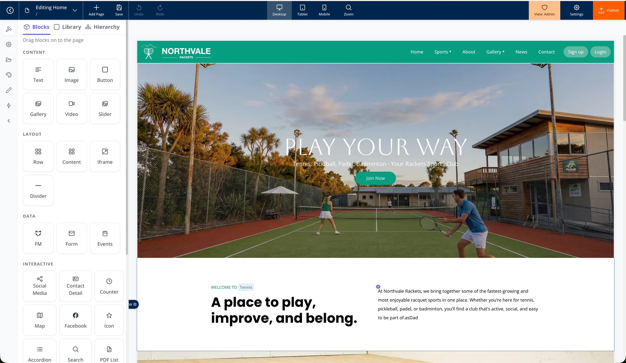Image resolution: width=626 pixels, height=363 pixels.
Task: Click the PLAY YOUR WAY heading
Action: (376, 147)
